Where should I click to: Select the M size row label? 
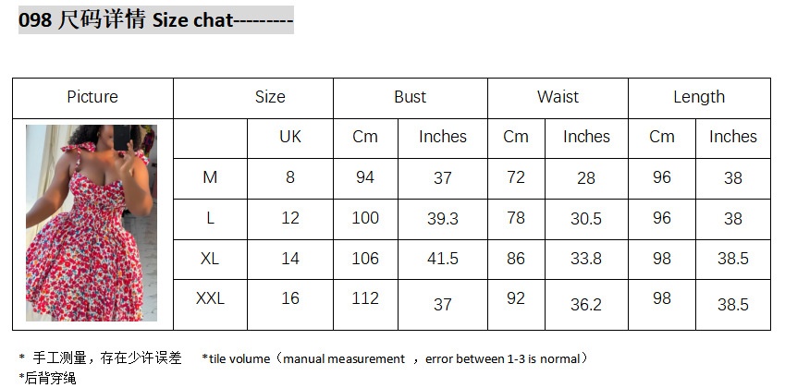tap(210, 177)
